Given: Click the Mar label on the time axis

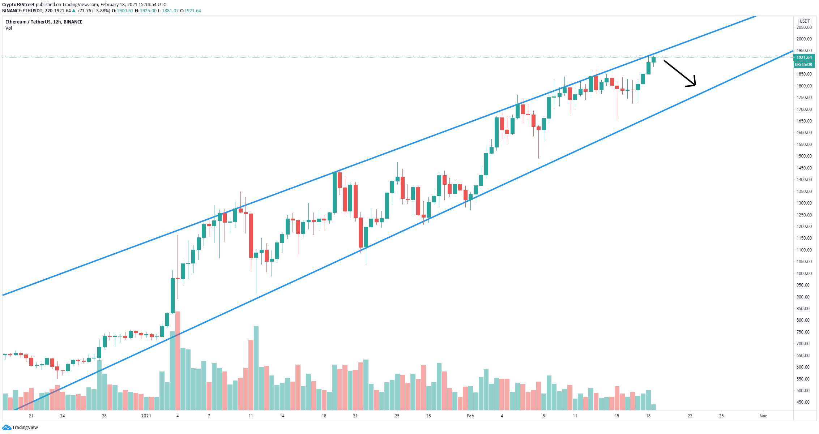Looking at the screenshot, I should pos(763,416).
